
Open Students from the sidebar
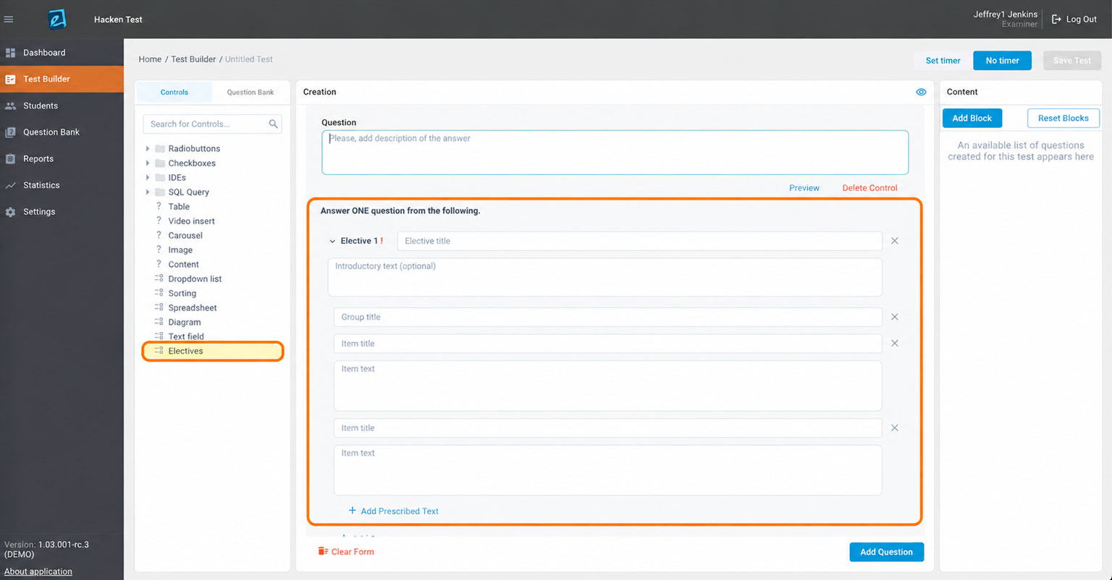(x=62, y=106)
